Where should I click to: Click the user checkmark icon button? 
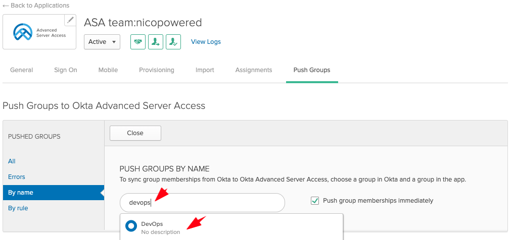tap(173, 42)
